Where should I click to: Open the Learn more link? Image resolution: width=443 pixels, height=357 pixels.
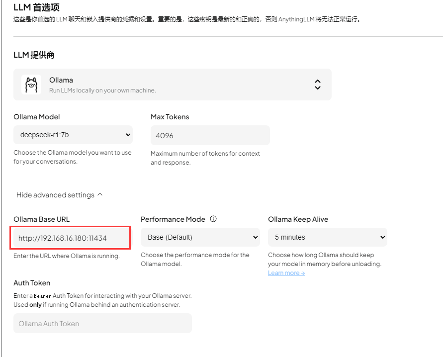tap(286, 273)
